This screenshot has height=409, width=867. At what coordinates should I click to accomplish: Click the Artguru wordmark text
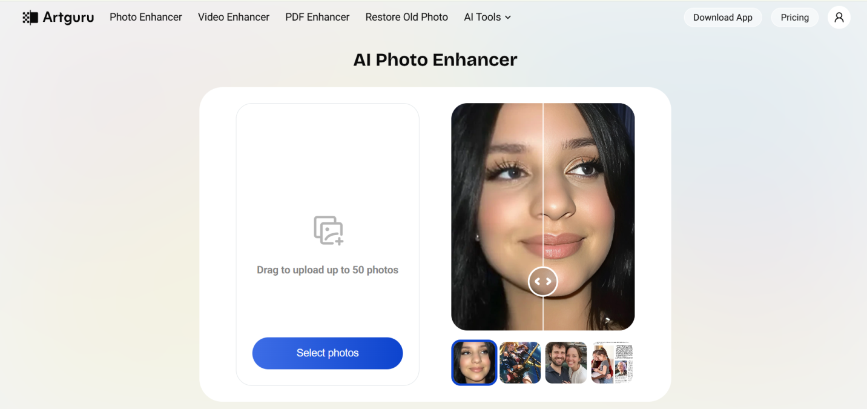[68, 18]
